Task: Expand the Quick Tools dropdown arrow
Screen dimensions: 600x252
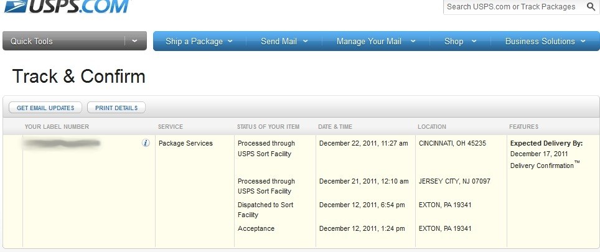Action: [134, 41]
